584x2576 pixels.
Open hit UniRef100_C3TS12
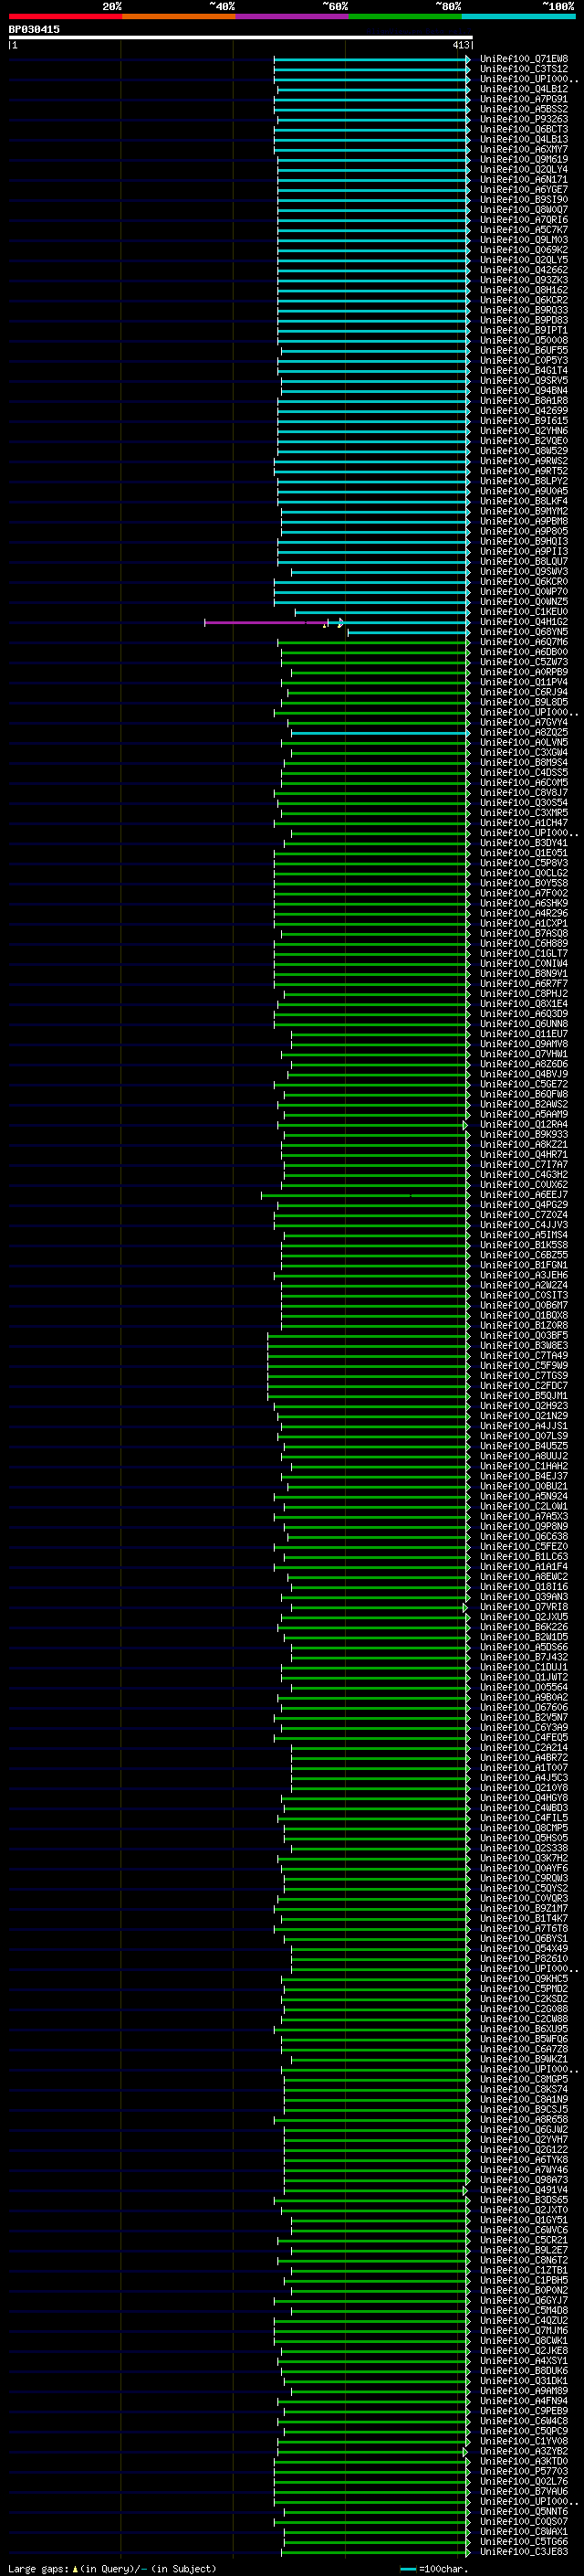coord(524,69)
